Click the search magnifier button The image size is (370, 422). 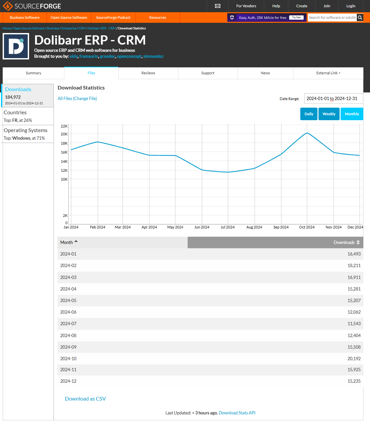coord(360,18)
